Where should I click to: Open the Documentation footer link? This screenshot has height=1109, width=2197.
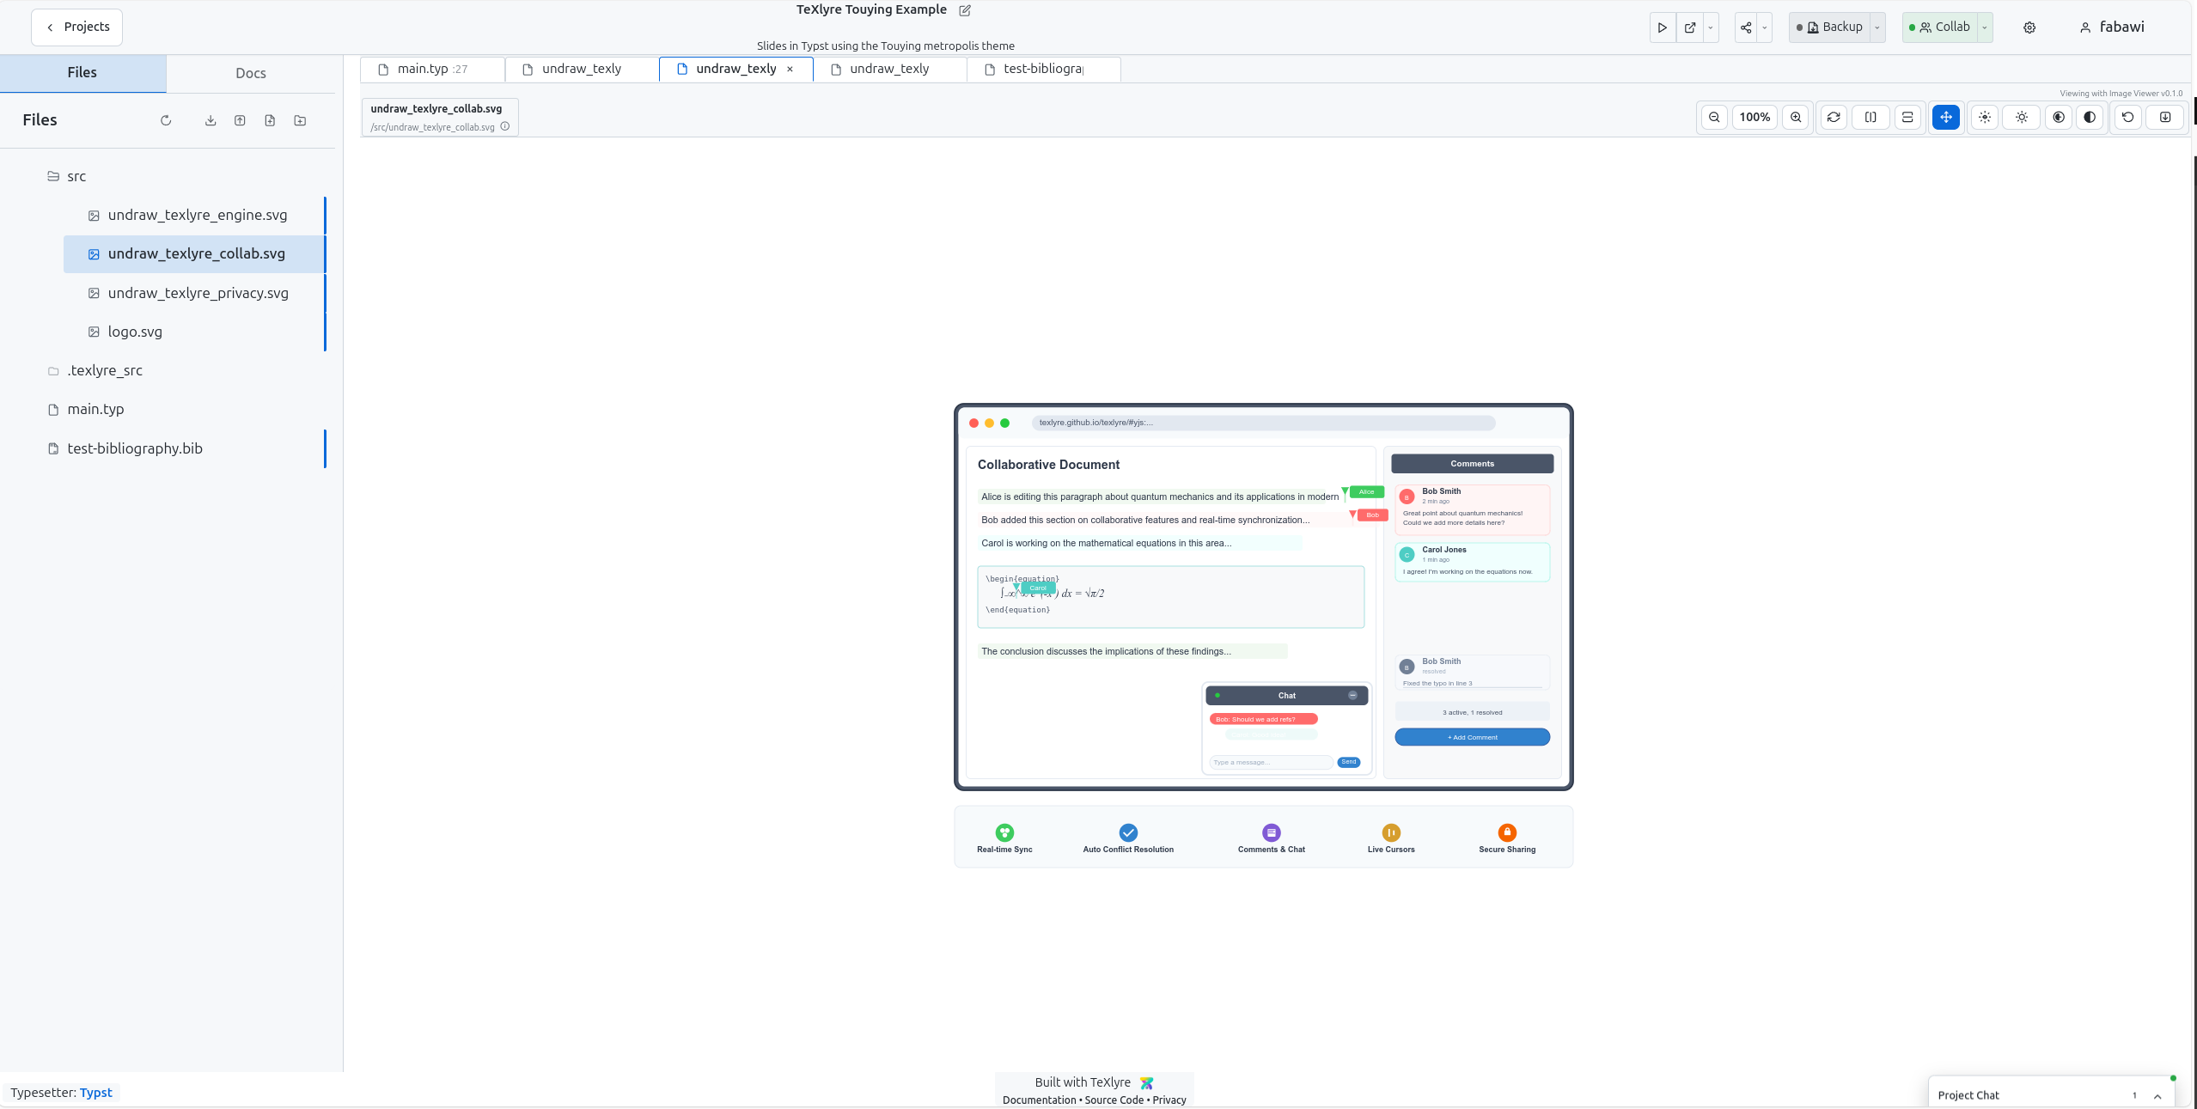[1039, 1100]
